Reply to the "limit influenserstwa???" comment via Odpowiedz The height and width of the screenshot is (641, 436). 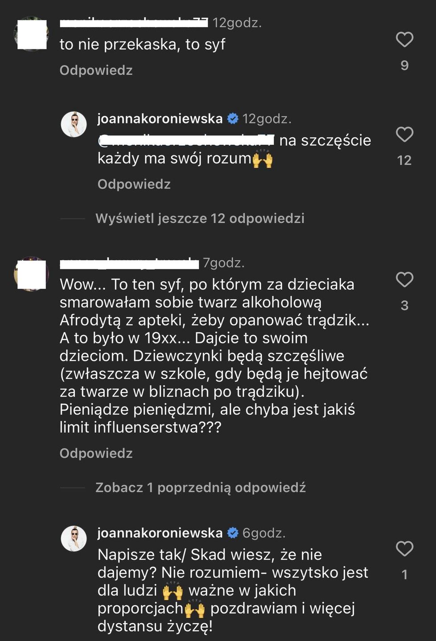coord(96,453)
